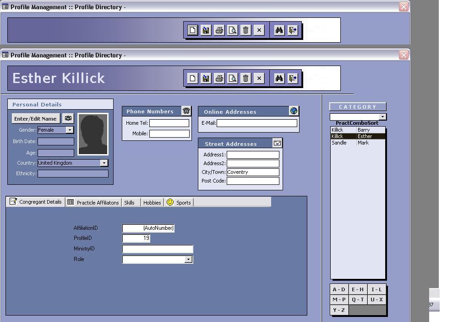The image size is (469, 322).
Task: Select Killick Barry in the list
Action: [358, 130]
